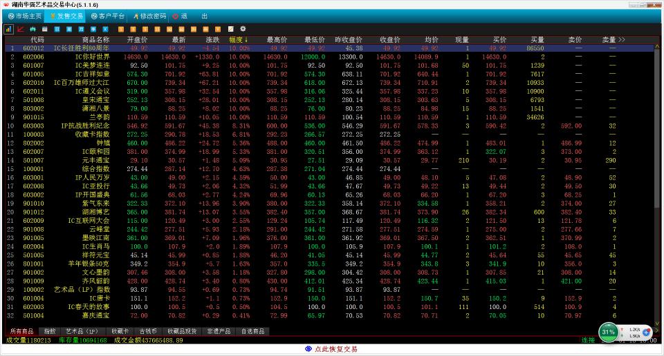Select row IP人民万岁
Image resolution: width=664 pixels, height=356 pixels.
(329, 177)
